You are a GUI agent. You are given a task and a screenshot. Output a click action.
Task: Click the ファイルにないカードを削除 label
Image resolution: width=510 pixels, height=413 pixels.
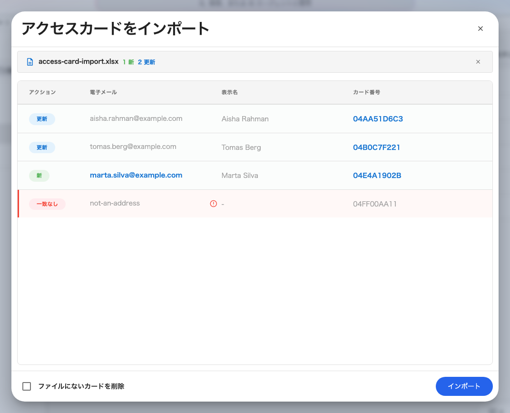click(x=81, y=386)
